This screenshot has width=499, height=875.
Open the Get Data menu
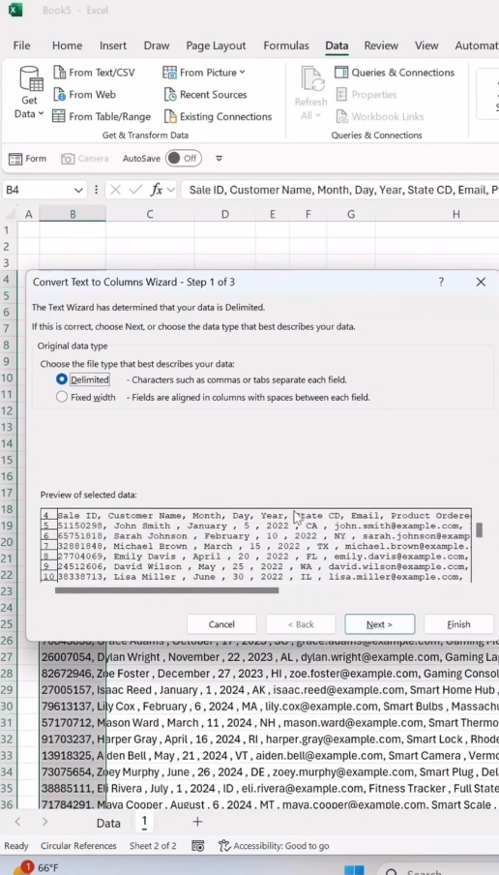click(29, 92)
